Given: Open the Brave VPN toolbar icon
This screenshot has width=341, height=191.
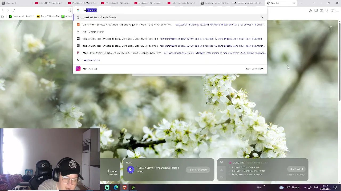Looking at the screenshot, I should coord(332,10).
